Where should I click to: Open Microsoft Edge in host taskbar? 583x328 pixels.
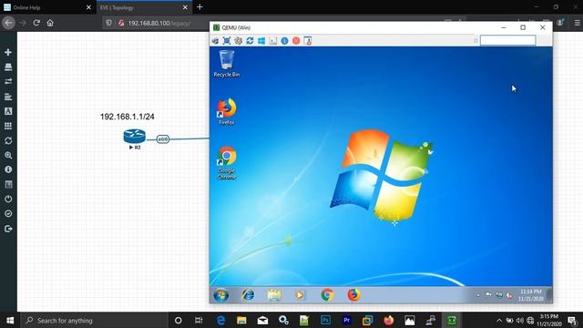220,320
